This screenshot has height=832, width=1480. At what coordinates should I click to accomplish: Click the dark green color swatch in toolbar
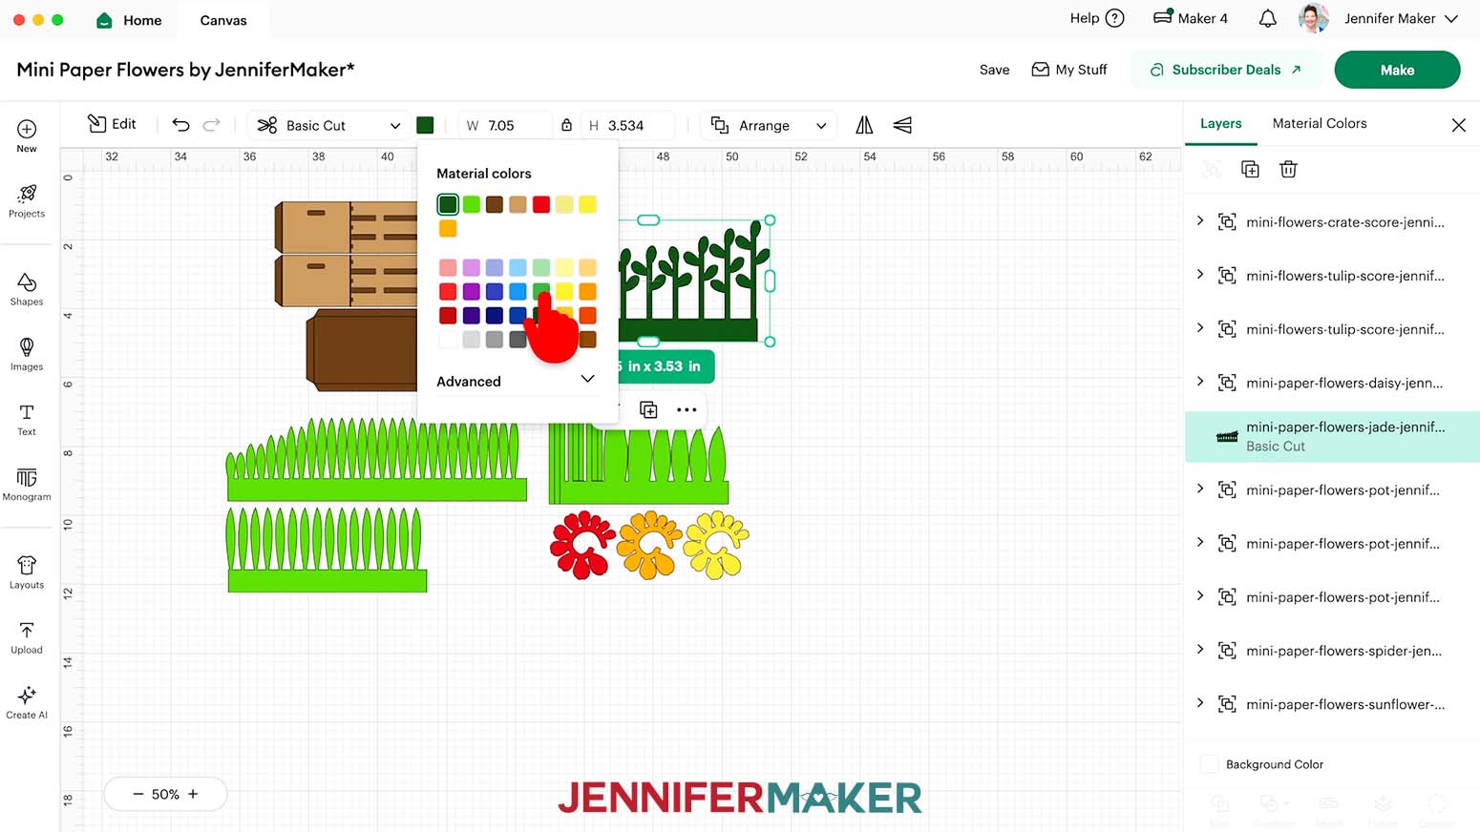[x=425, y=125]
